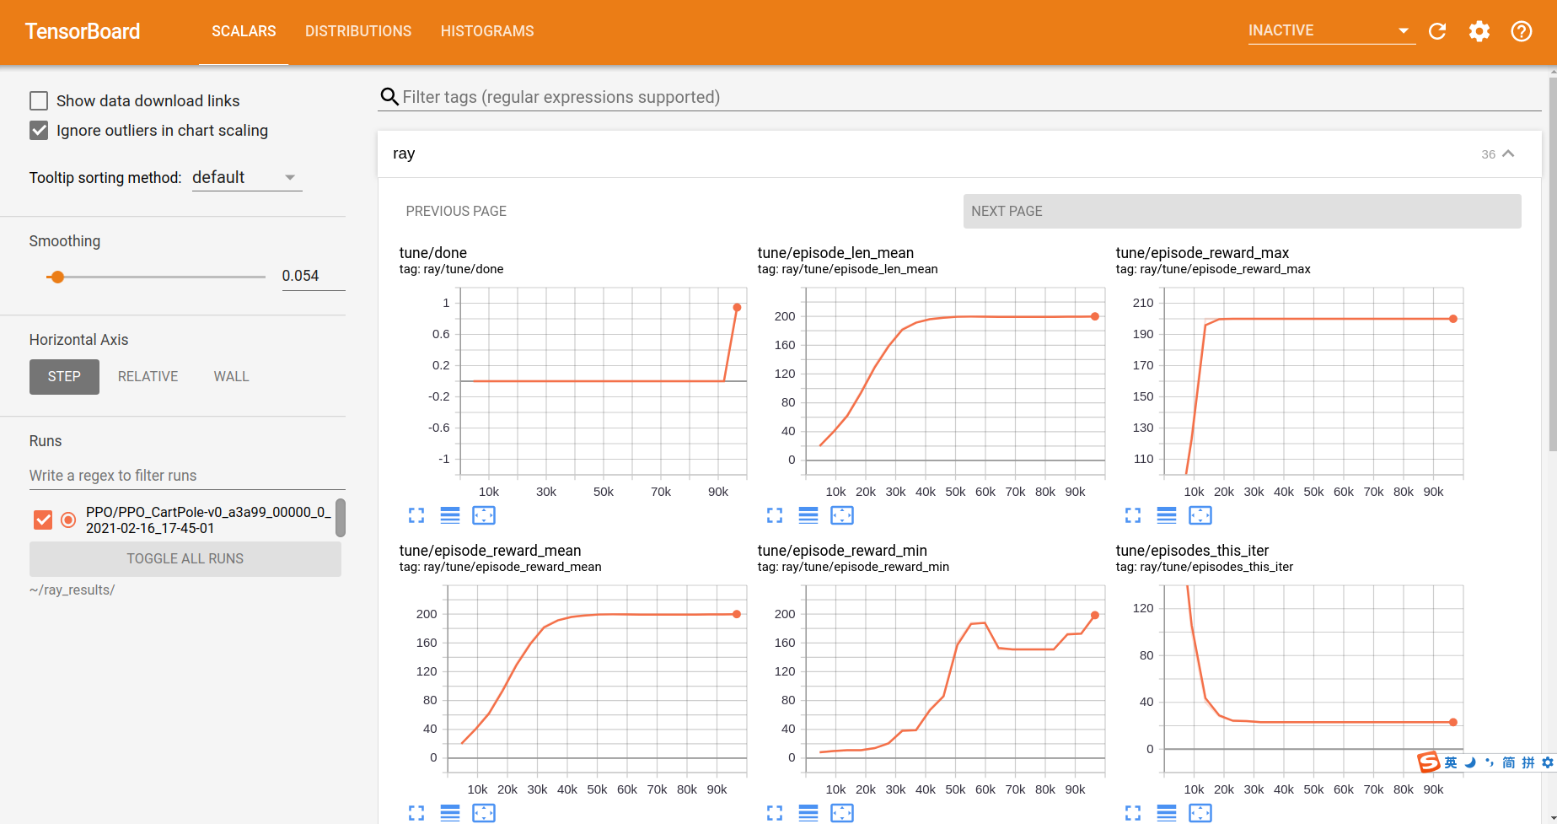Screen dimensions: 1557x824
Task: Toggle log scale for tune/episode_reward_min chart
Action: tap(808, 813)
